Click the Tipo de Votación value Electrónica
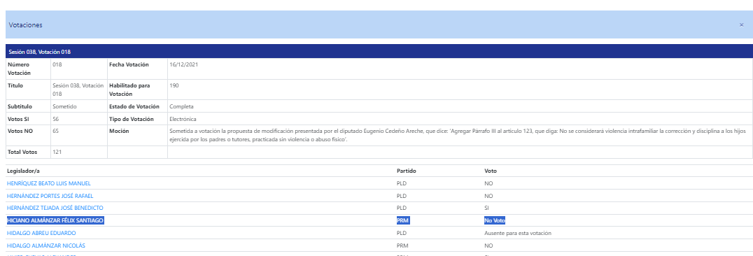Screen dimensions: 753x256 click(183, 119)
